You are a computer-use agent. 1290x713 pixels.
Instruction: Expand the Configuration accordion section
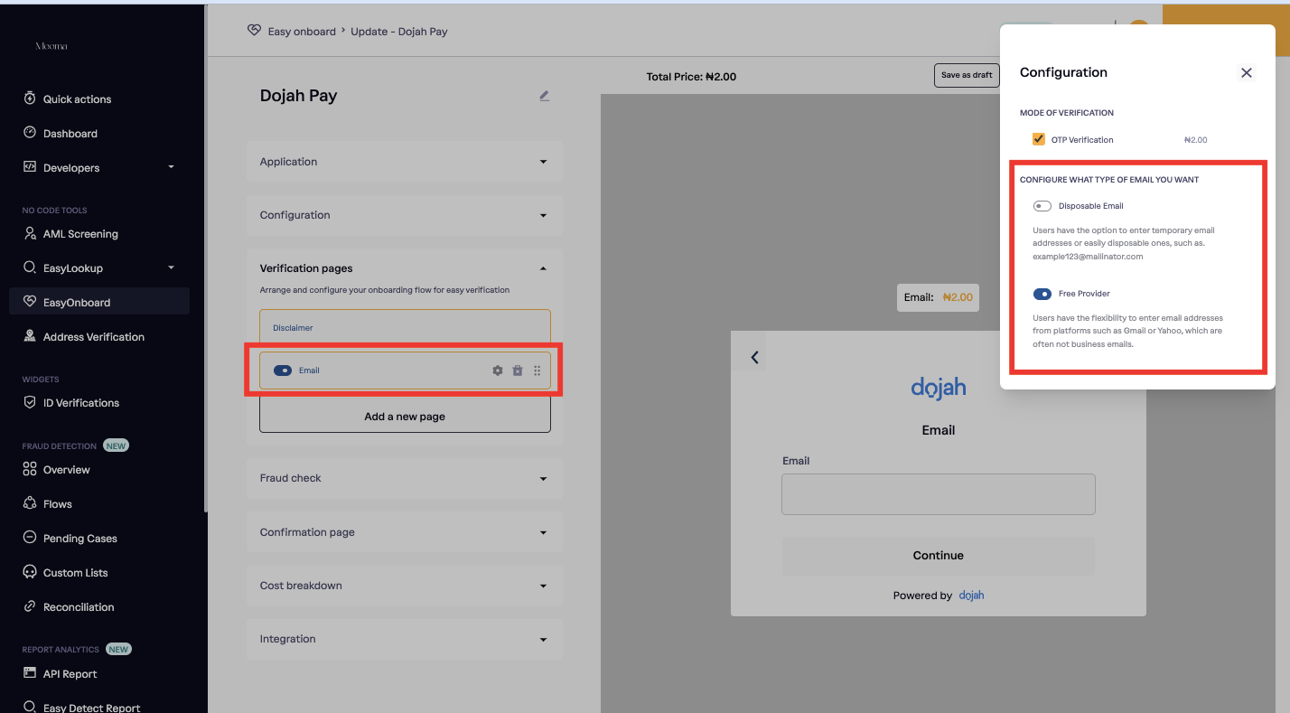[405, 215]
